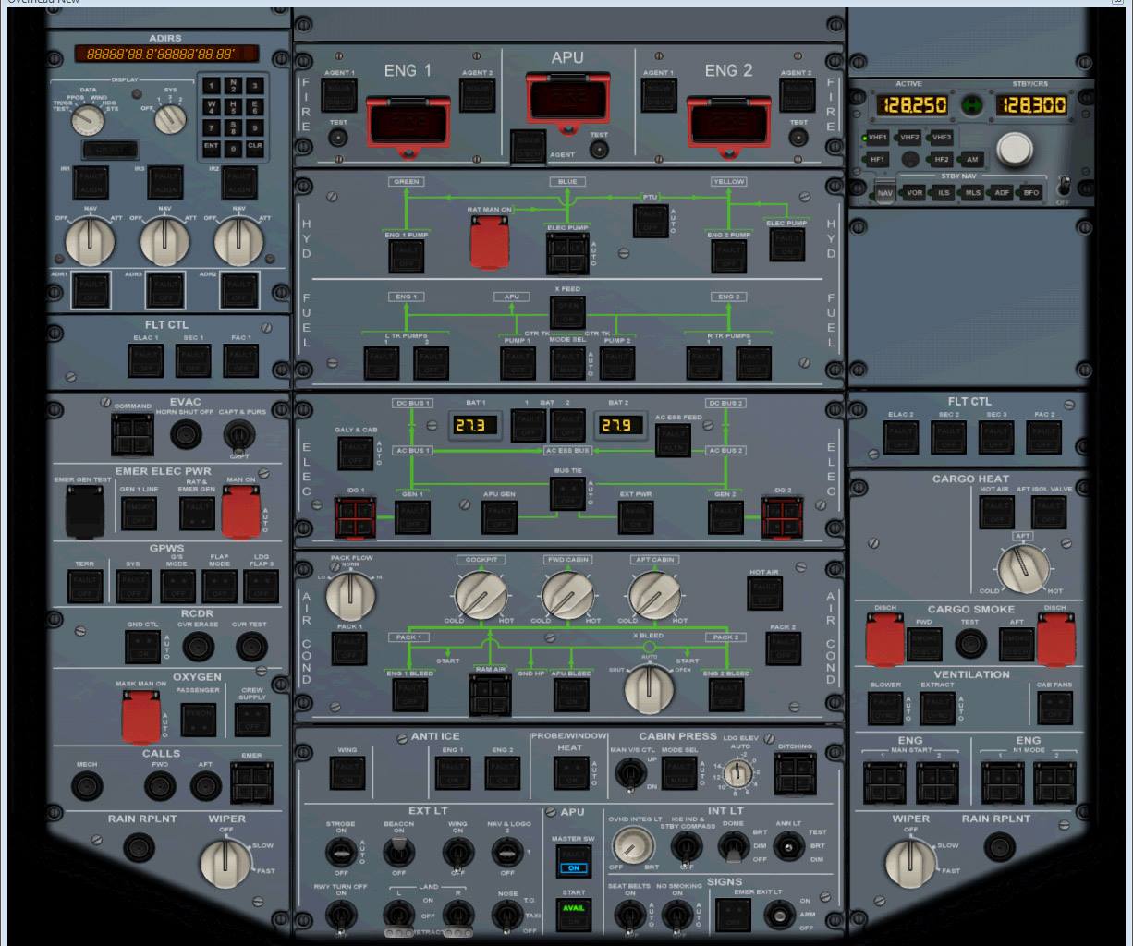Hit the ENT key on ADIRS keypad

(211, 147)
